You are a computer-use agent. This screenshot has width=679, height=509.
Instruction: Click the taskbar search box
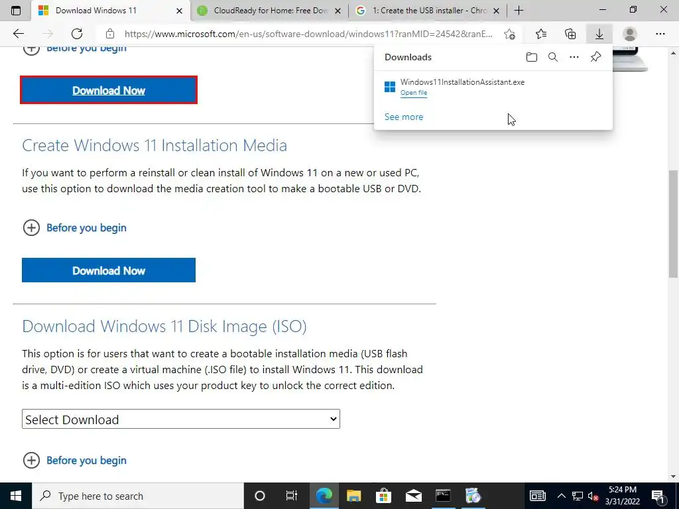138,496
